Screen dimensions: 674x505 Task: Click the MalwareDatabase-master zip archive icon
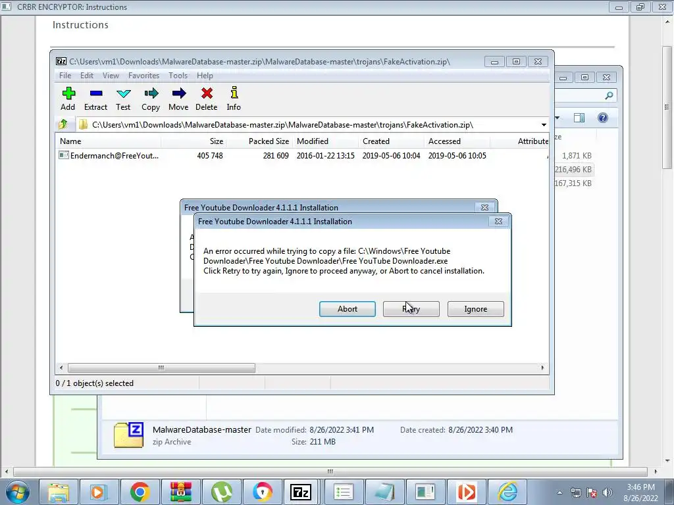point(128,435)
